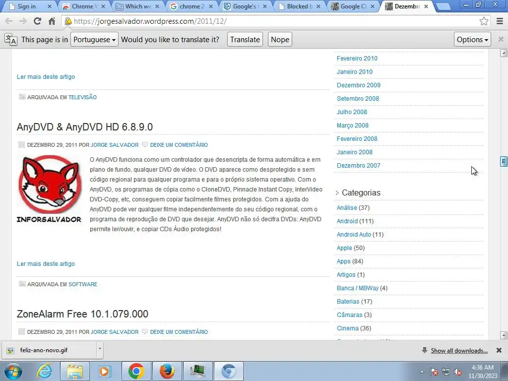Close the translate bar with its X
The width and height of the screenshot is (508, 381).
pyautogui.click(x=501, y=39)
